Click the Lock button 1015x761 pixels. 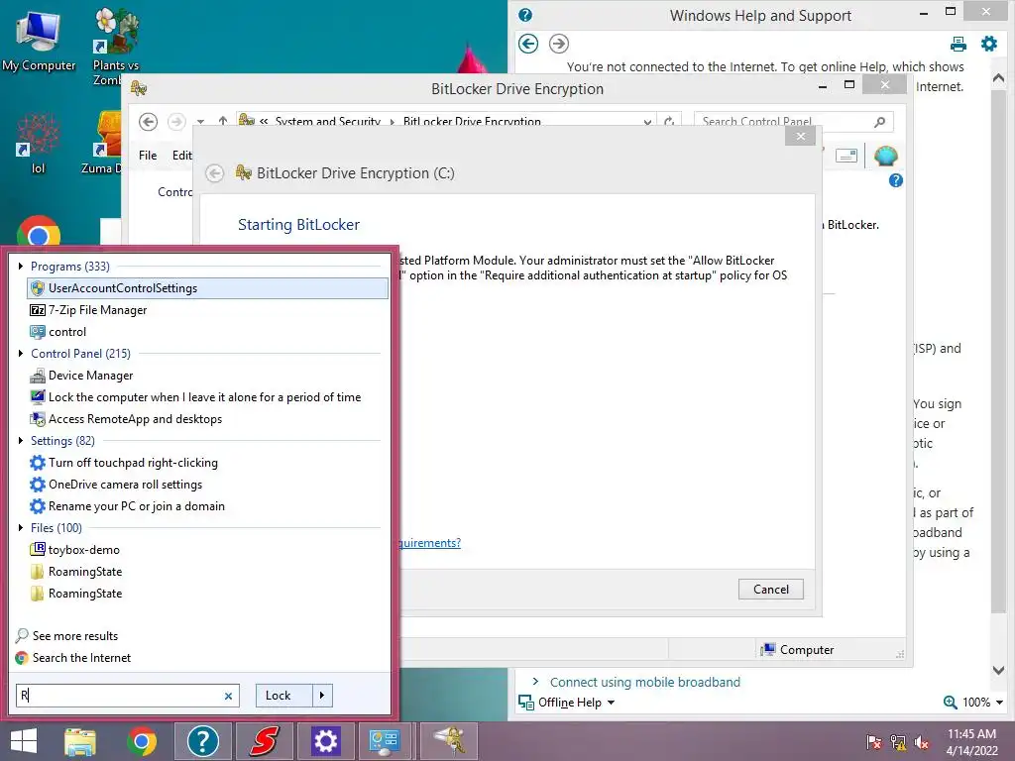284,696
